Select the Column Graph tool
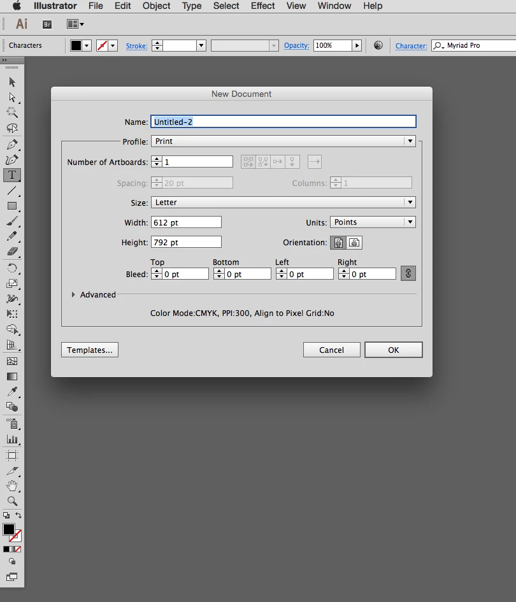 pos(12,439)
